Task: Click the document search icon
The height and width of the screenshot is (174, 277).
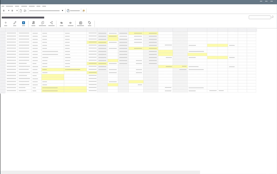Action: tap(33, 23)
